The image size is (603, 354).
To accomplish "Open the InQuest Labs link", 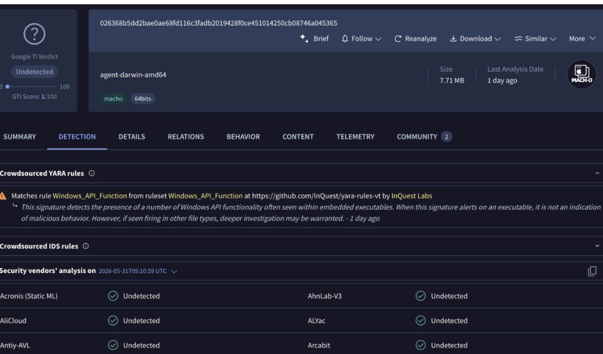I will 412,196.
